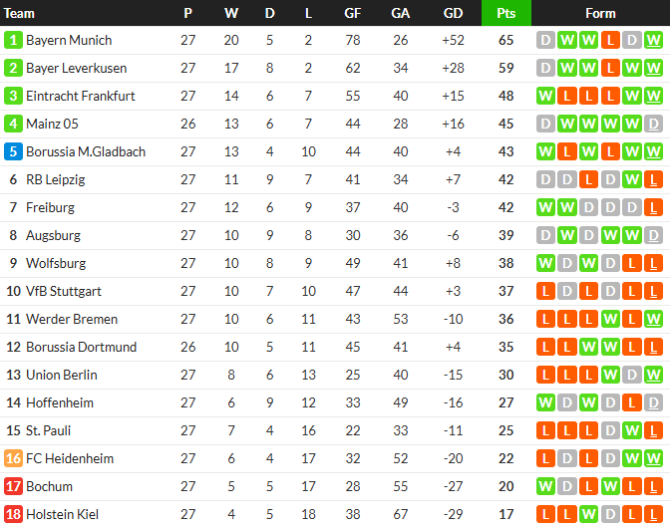670x527 pixels.
Task: Click Borussia M.Gladbach's blue position 5 badge
Action: pyautogui.click(x=13, y=152)
